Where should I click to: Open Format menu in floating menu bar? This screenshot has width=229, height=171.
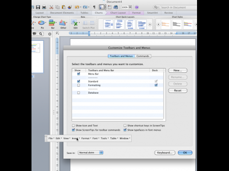[86, 138]
